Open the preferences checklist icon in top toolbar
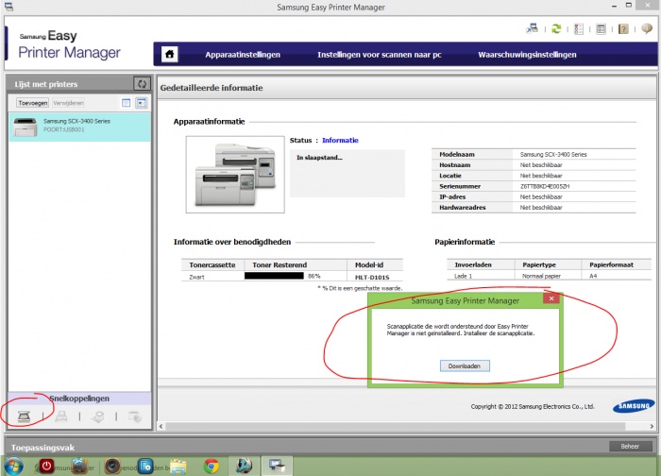 [578, 28]
